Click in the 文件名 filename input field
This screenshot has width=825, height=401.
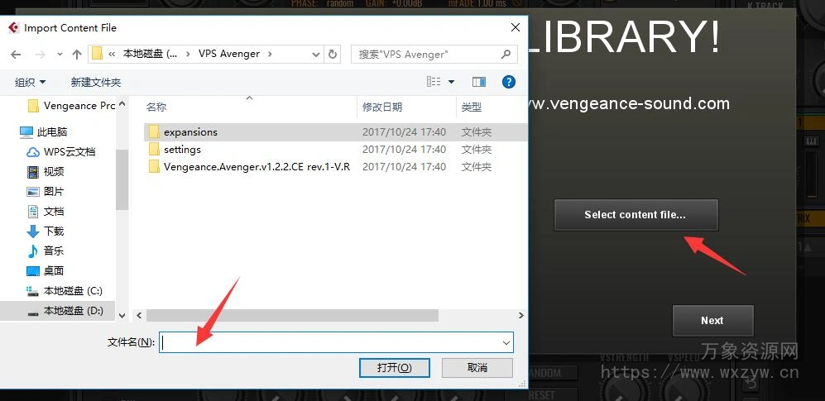coord(329,342)
